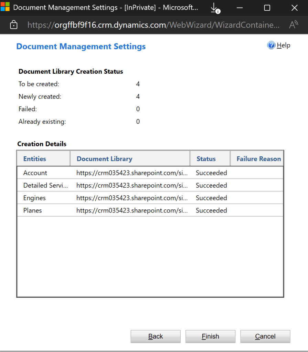Click the blue Help question mark icon
This screenshot has height=352, width=308.
(x=271, y=45)
